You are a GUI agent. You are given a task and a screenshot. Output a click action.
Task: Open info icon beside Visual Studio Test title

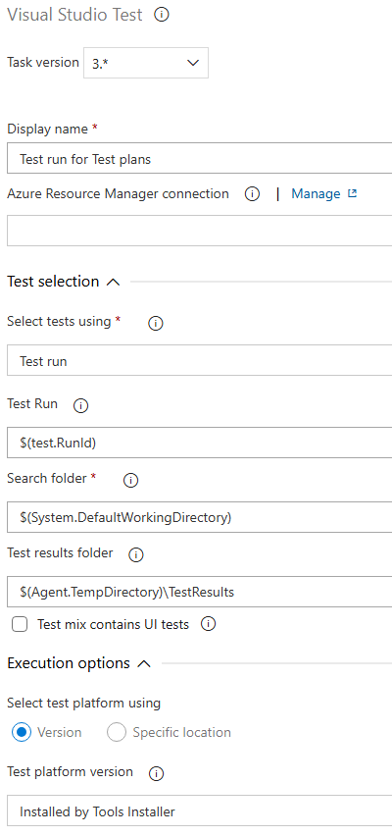pyautogui.click(x=162, y=15)
